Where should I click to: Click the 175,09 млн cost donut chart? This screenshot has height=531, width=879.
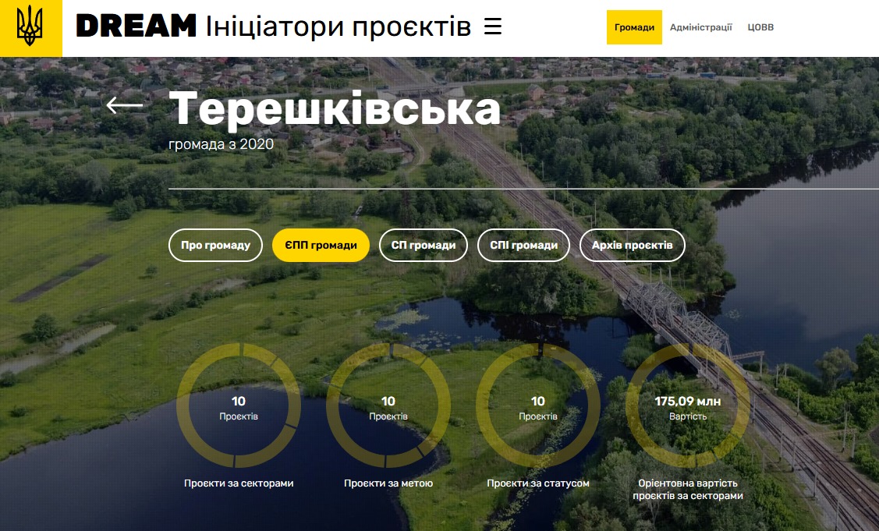click(x=688, y=405)
